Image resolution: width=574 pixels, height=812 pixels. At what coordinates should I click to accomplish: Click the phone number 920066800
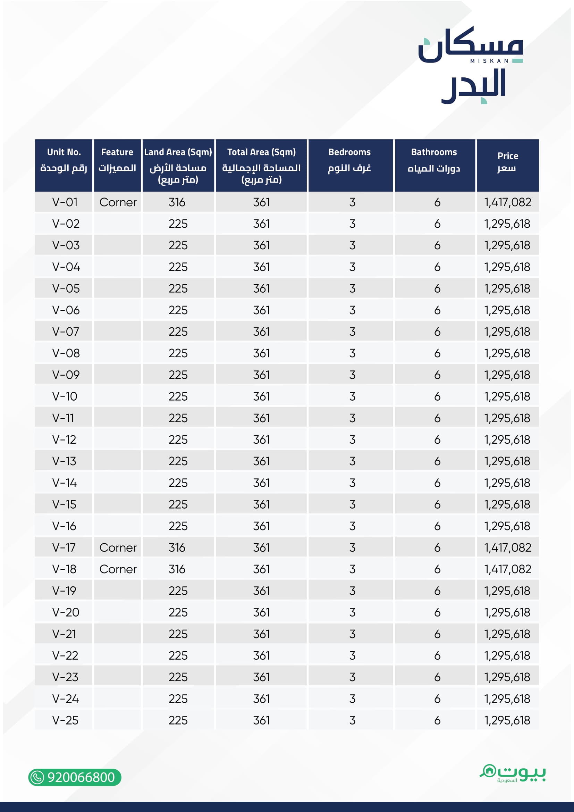81,777
